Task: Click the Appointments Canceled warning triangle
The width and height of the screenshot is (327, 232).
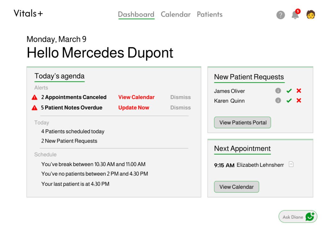Action: 34,97
